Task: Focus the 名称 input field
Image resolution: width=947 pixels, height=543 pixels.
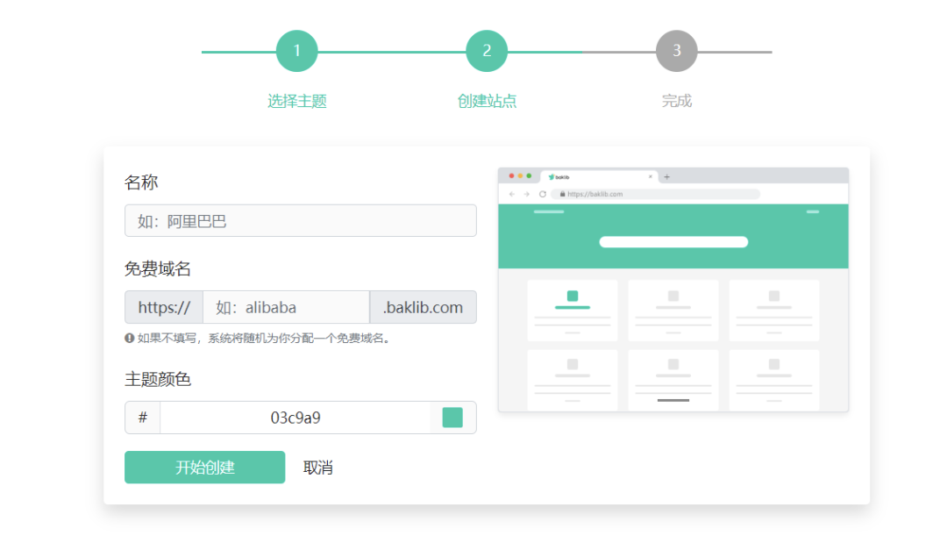Action: pyautogui.click(x=300, y=220)
